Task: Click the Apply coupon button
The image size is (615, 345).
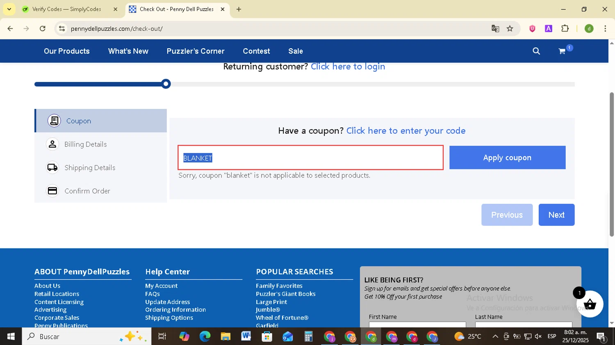Action: 507,158
